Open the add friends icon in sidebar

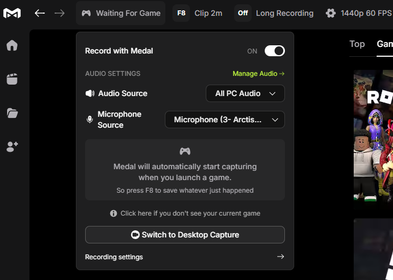pos(12,147)
